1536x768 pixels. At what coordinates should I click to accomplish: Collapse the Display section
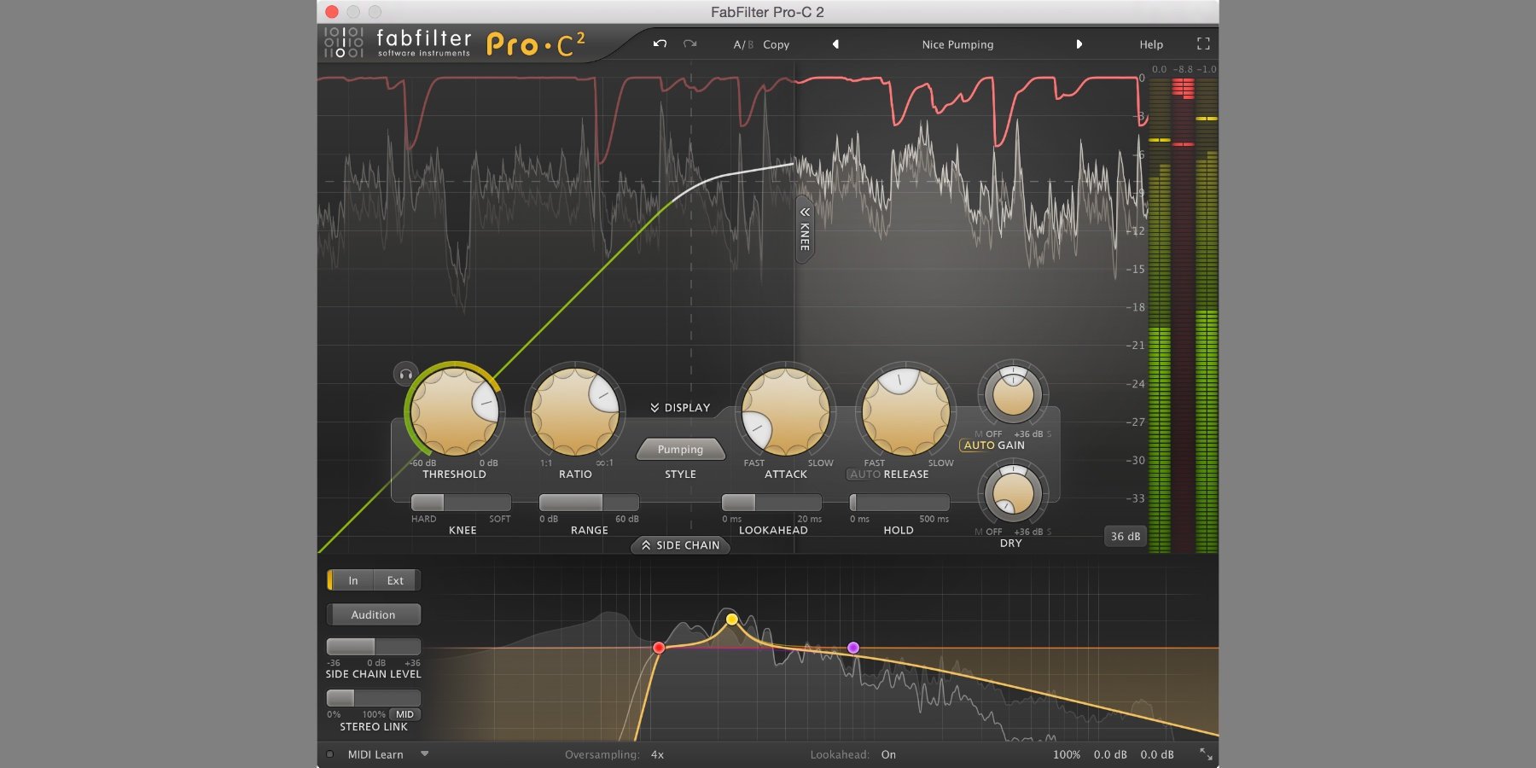pos(680,408)
